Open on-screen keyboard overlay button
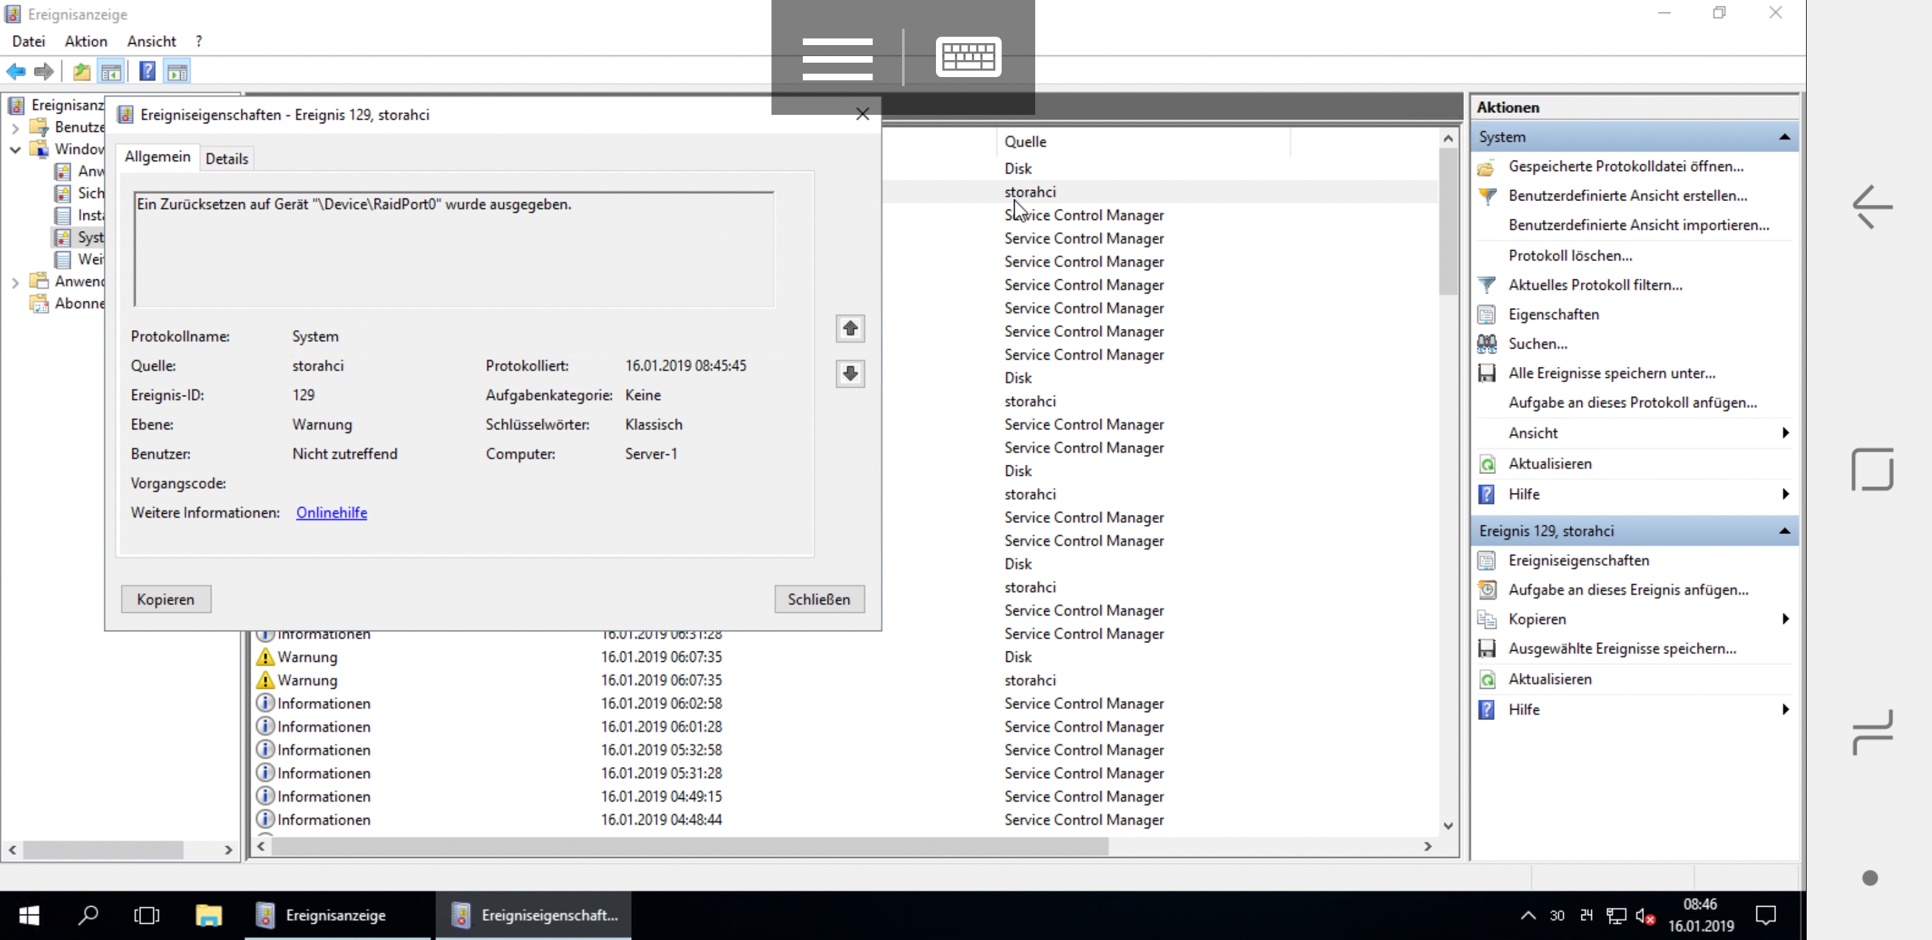 tap(967, 56)
